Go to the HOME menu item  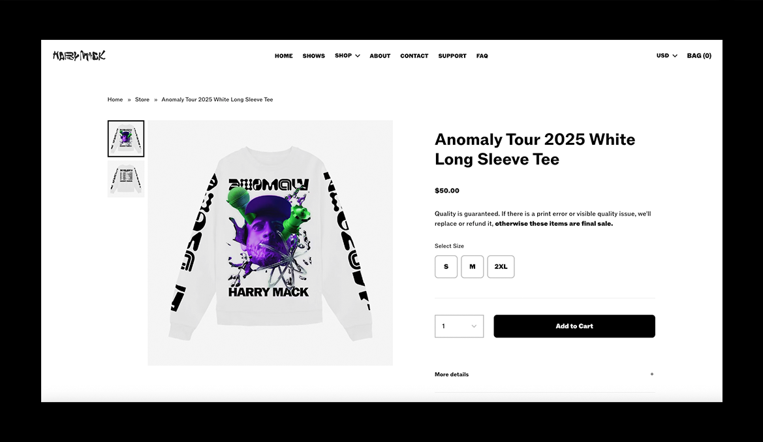point(284,56)
